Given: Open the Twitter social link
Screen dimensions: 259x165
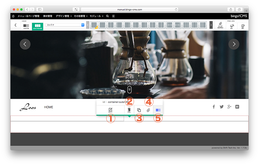Looking at the screenshot, I should tap(222, 107).
